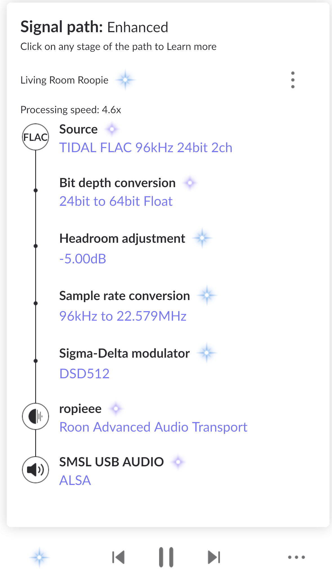This screenshot has height=575, width=332.
Task: Click the star beside Sample rate conversion
Action: (x=207, y=295)
